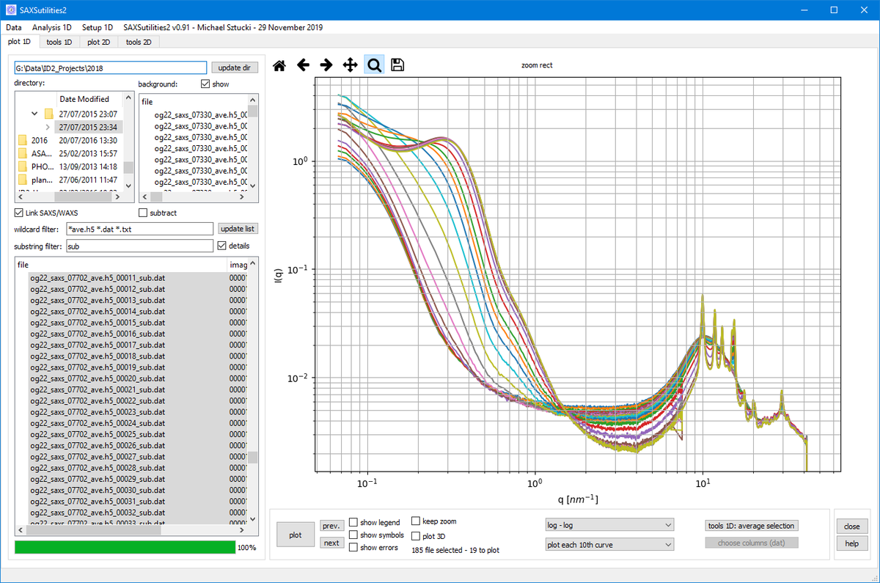Click the Home reset view icon
This screenshot has width=880, height=583.
coord(279,65)
